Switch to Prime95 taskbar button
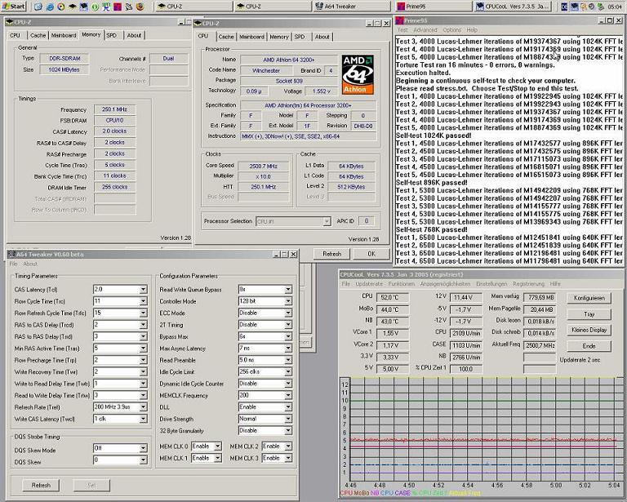The width and height of the screenshot is (627, 502). pos(434,7)
